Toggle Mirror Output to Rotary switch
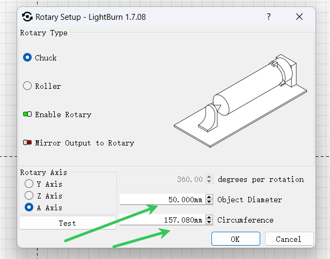This screenshot has width=330, height=259. point(27,142)
